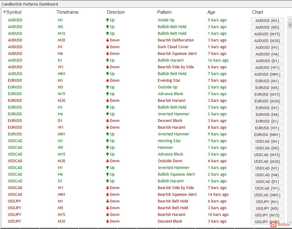Click the scrollbar up arrow
This screenshot has height=229, width=292.
point(290,19)
